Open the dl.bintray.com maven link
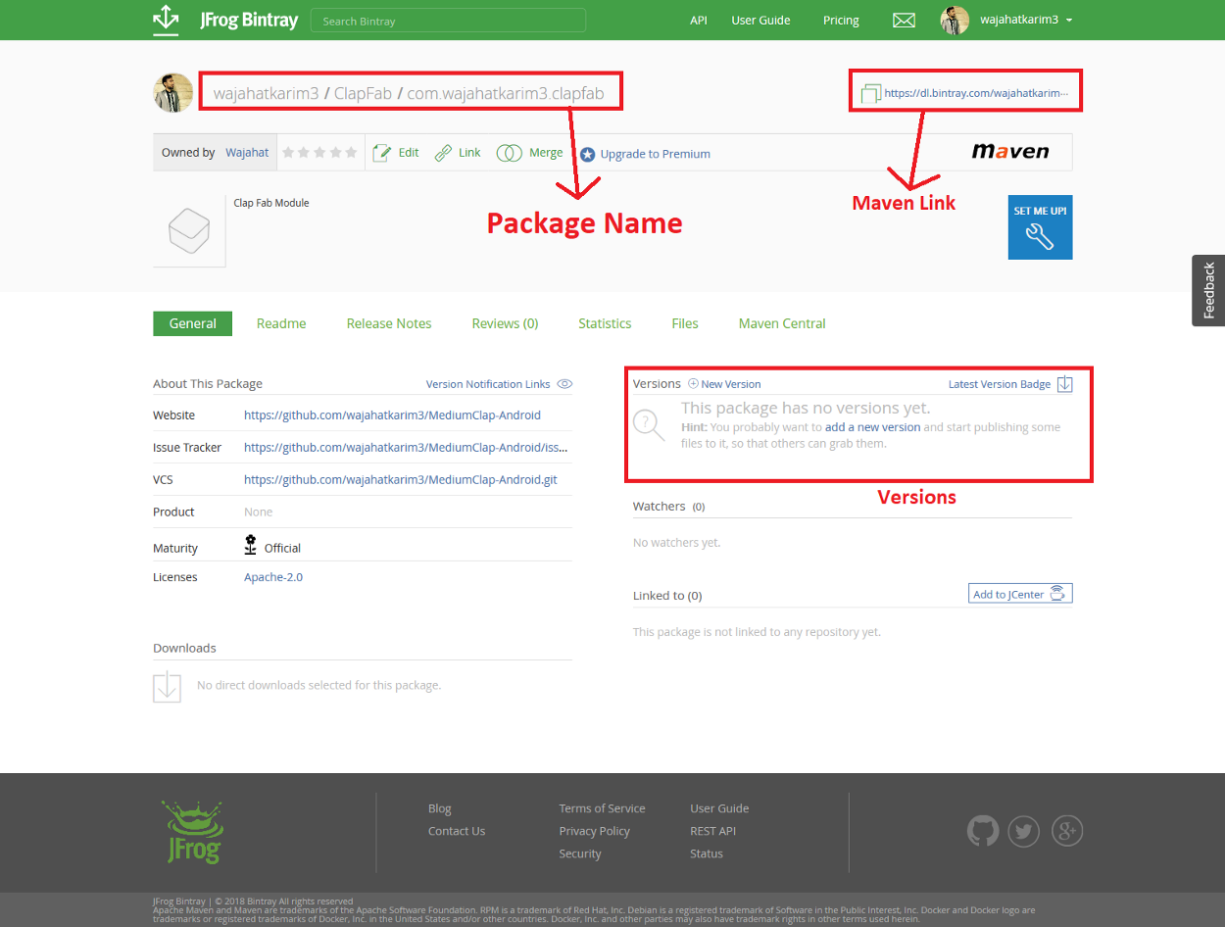The width and height of the screenshot is (1225, 927). pyautogui.click(x=976, y=94)
